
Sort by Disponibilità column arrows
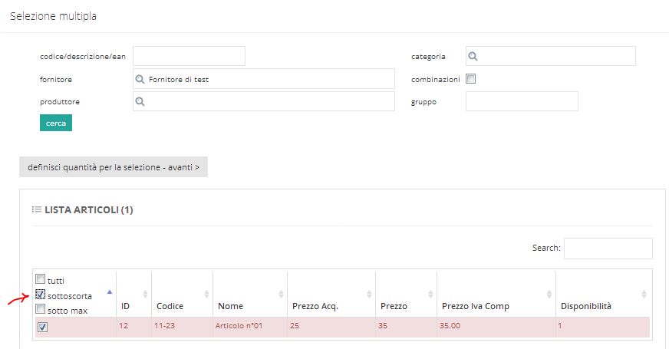tap(644, 294)
